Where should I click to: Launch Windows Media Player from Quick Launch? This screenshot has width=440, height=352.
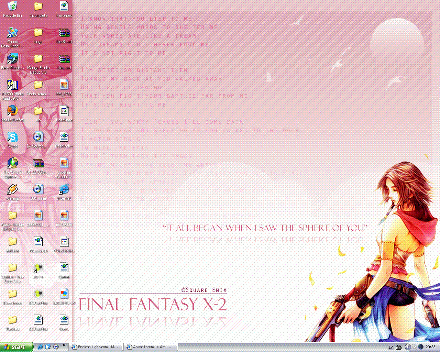56,347
